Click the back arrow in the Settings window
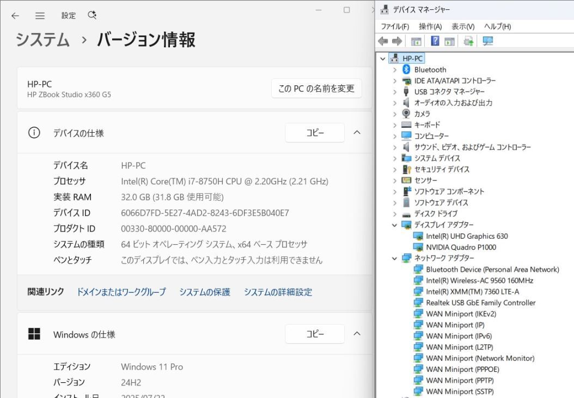Viewport: 574px width, 398px height. coord(15,15)
